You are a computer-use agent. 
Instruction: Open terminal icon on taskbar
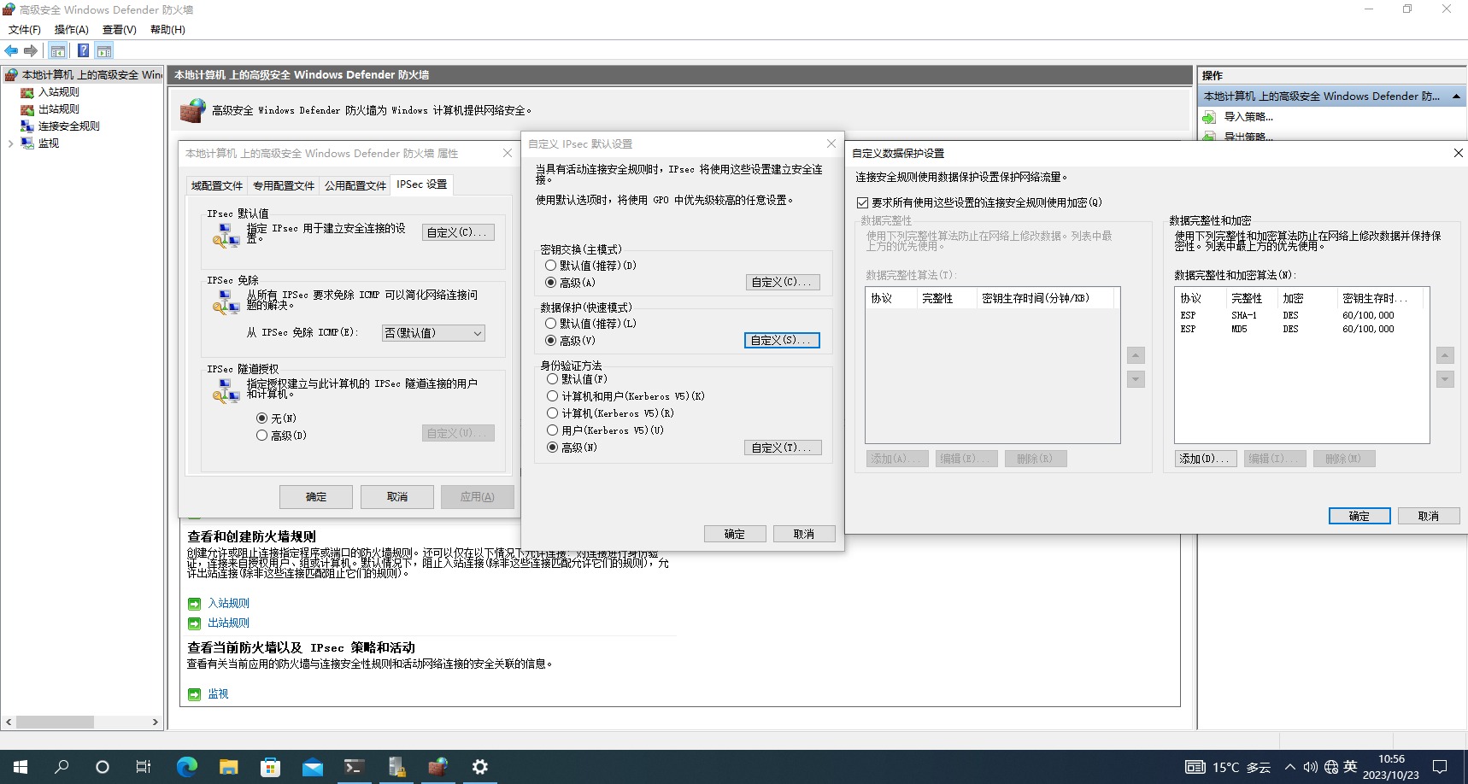pos(354,767)
